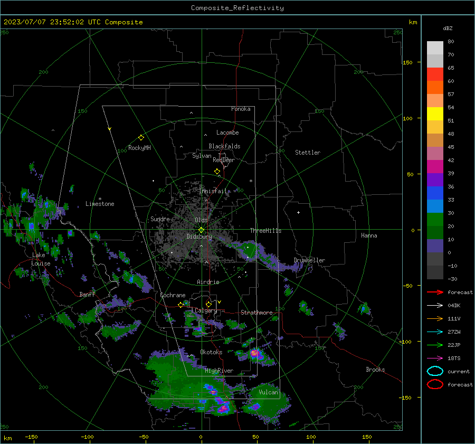Screen dimensions: 475x444
Task: Click the storm cell northeast of Okotoks
Action: coord(255,353)
